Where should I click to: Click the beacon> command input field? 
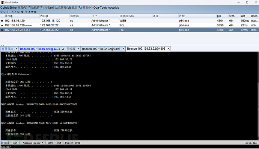click(129, 147)
